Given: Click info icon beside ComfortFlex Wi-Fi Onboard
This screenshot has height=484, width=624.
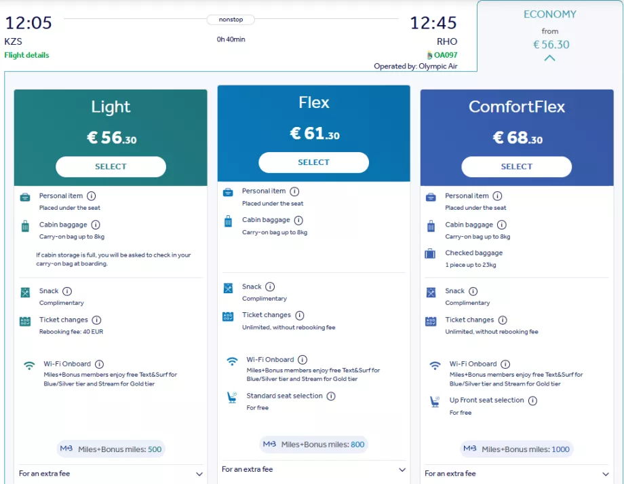Looking at the screenshot, I should click(505, 365).
